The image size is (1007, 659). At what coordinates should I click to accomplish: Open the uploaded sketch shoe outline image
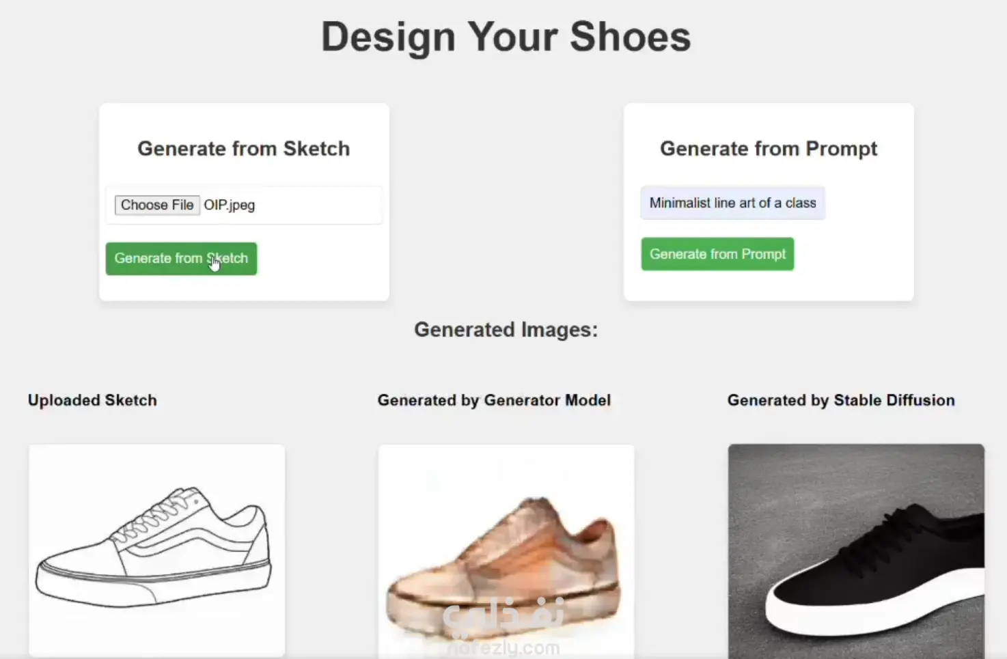pos(156,550)
